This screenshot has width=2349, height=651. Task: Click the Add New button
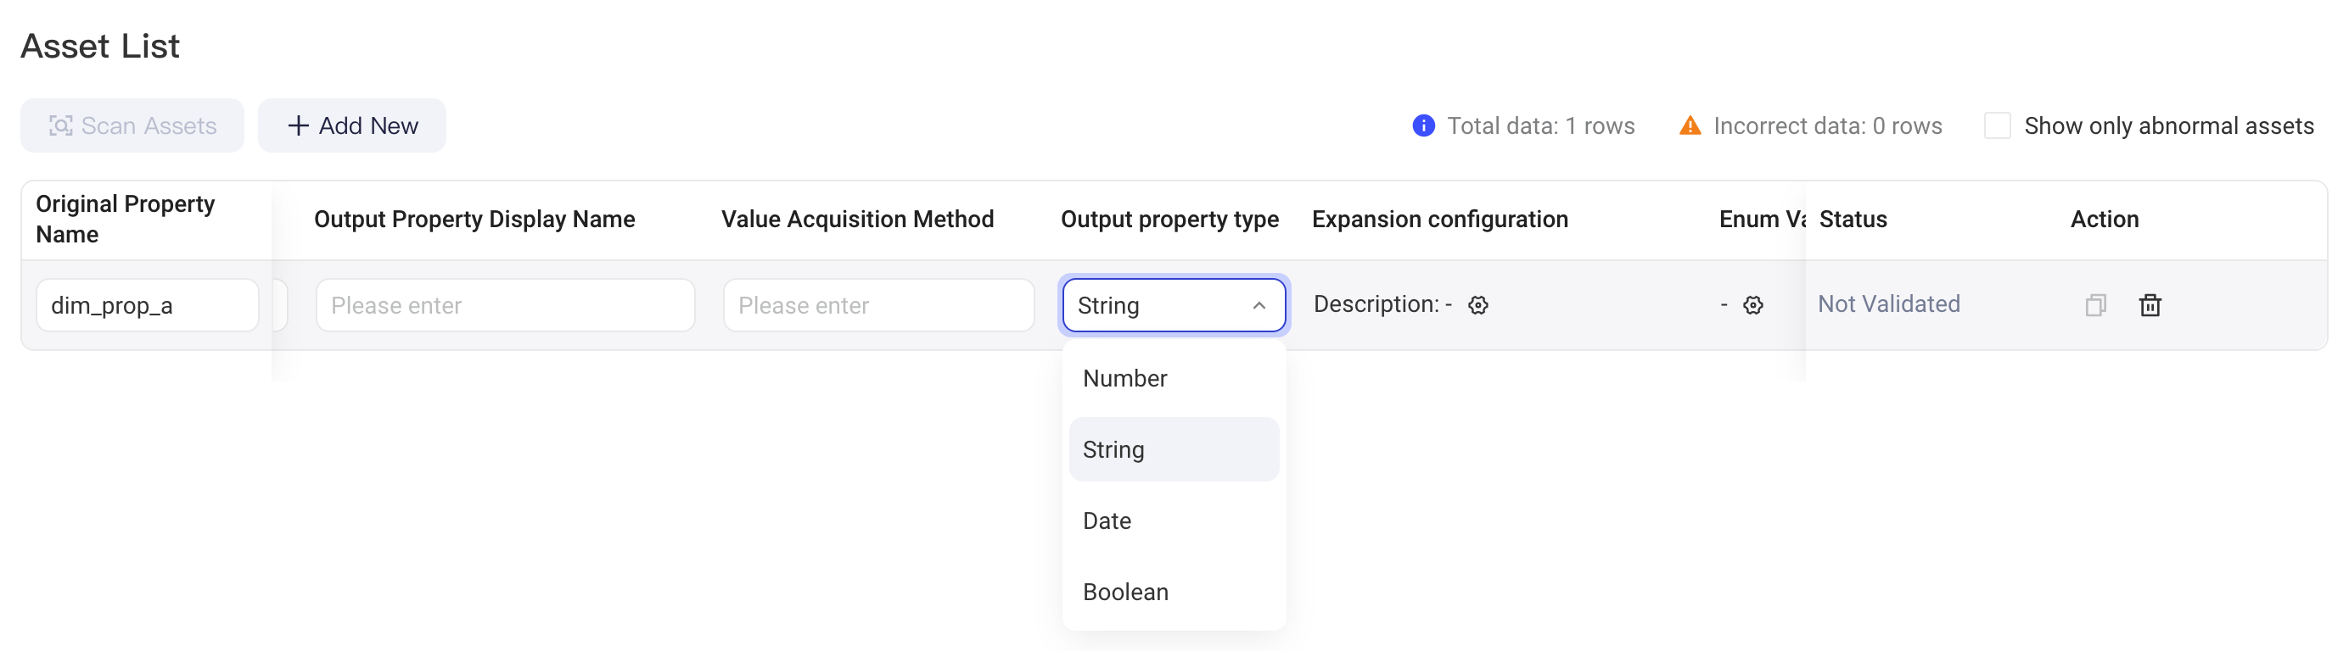click(352, 125)
